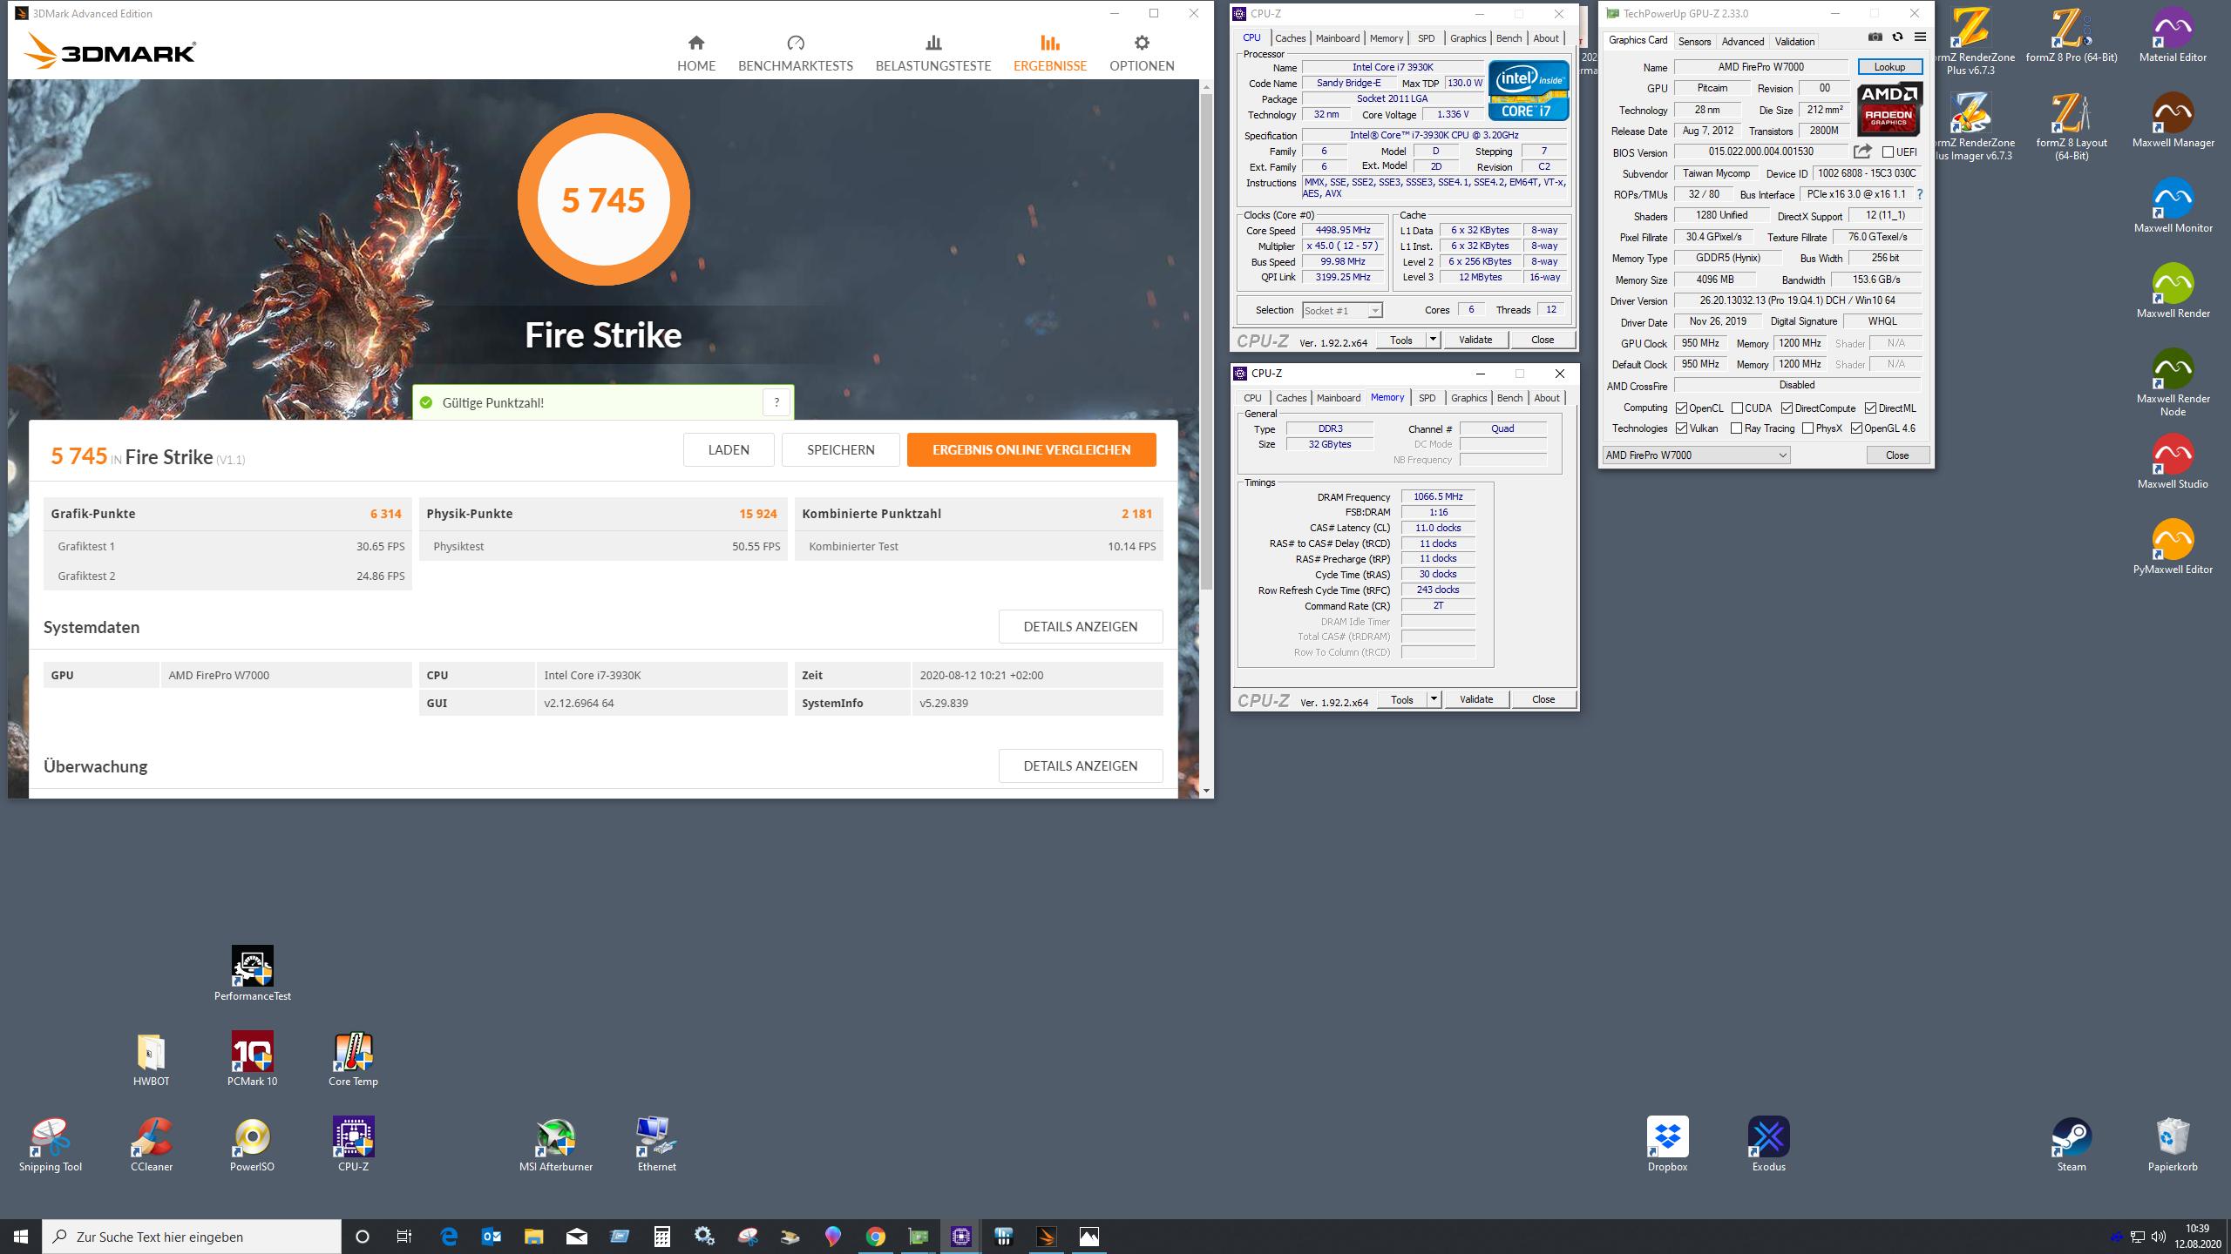Toggle the CUDA checkbox
2231x1254 pixels.
pos(1737,408)
